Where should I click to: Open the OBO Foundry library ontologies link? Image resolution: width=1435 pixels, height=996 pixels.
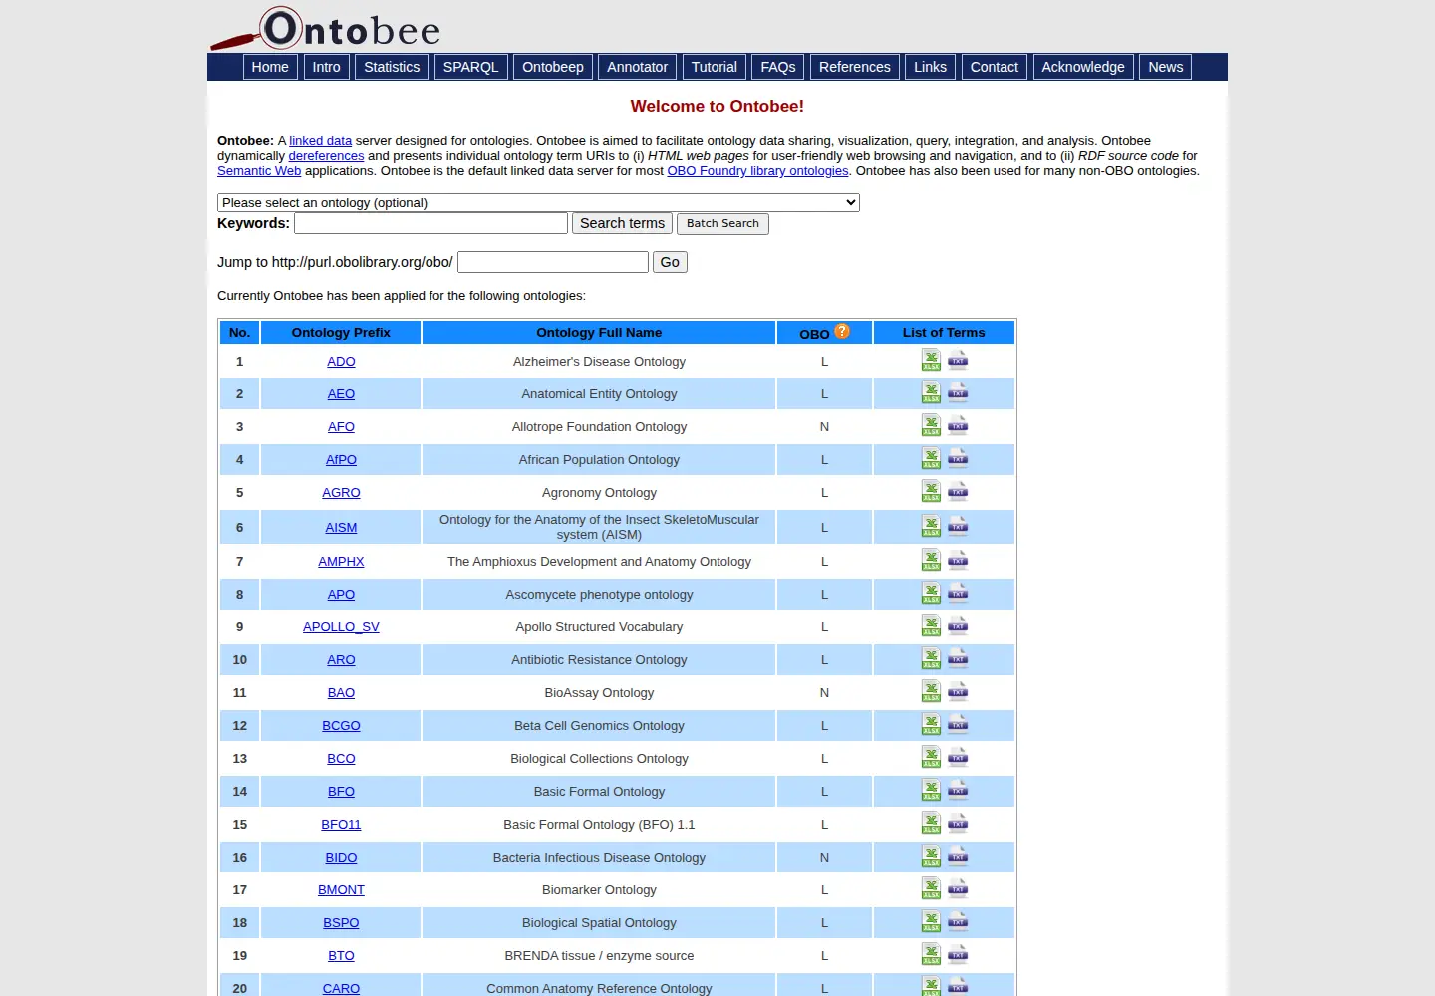[x=757, y=171]
